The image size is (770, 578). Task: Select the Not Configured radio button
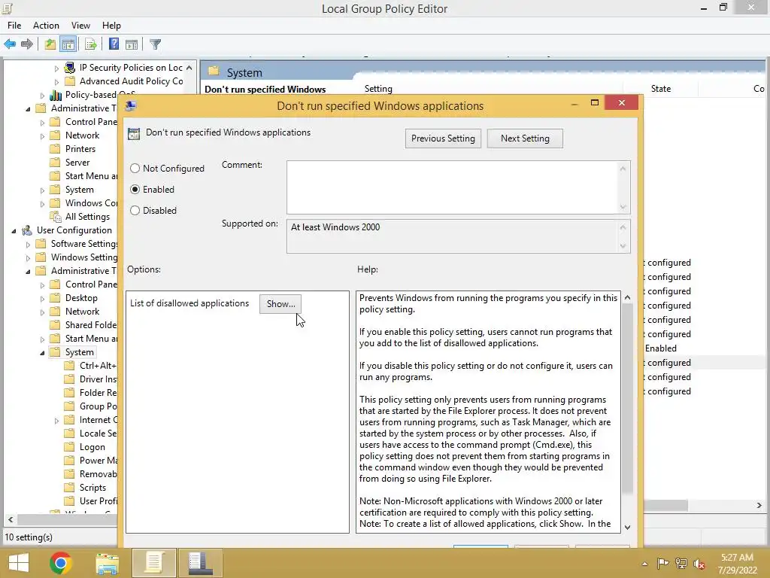(135, 168)
